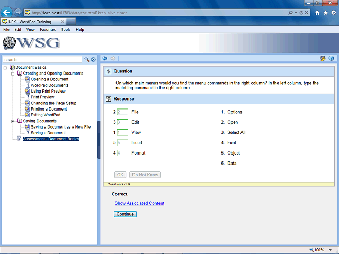Click the WordPad Documents question icon

tap(28, 85)
